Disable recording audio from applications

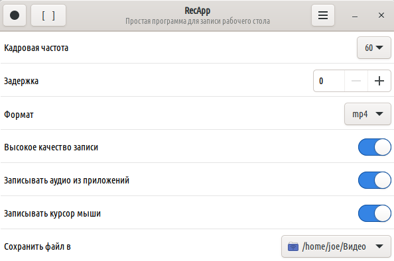(x=375, y=180)
